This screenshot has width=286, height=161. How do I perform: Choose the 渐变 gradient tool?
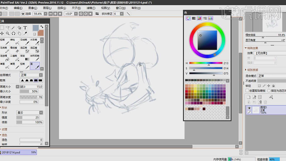click(x=25, y=58)
